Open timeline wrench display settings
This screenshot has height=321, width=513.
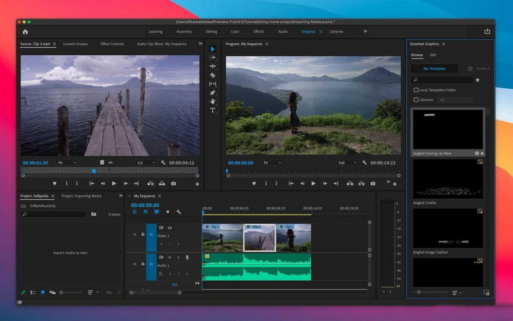(179, 212)
